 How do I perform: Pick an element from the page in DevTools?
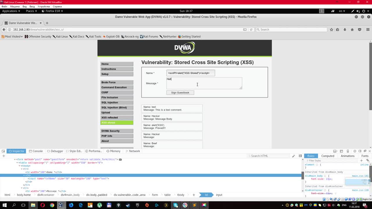(x=3, y=151)
